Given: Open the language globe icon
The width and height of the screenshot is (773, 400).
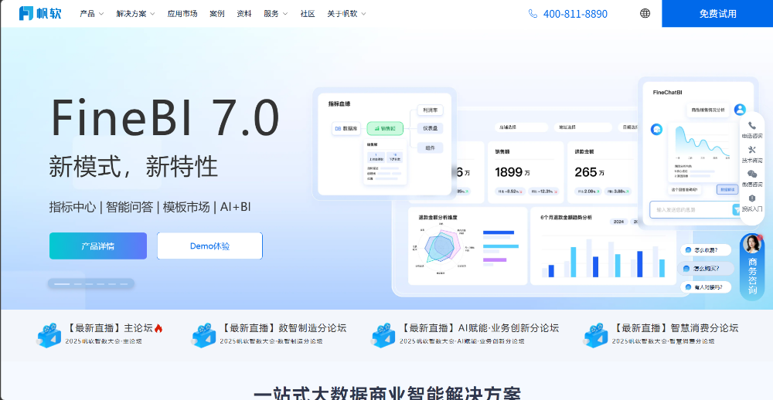Looking at the screenshot, I should pos(645,13).
